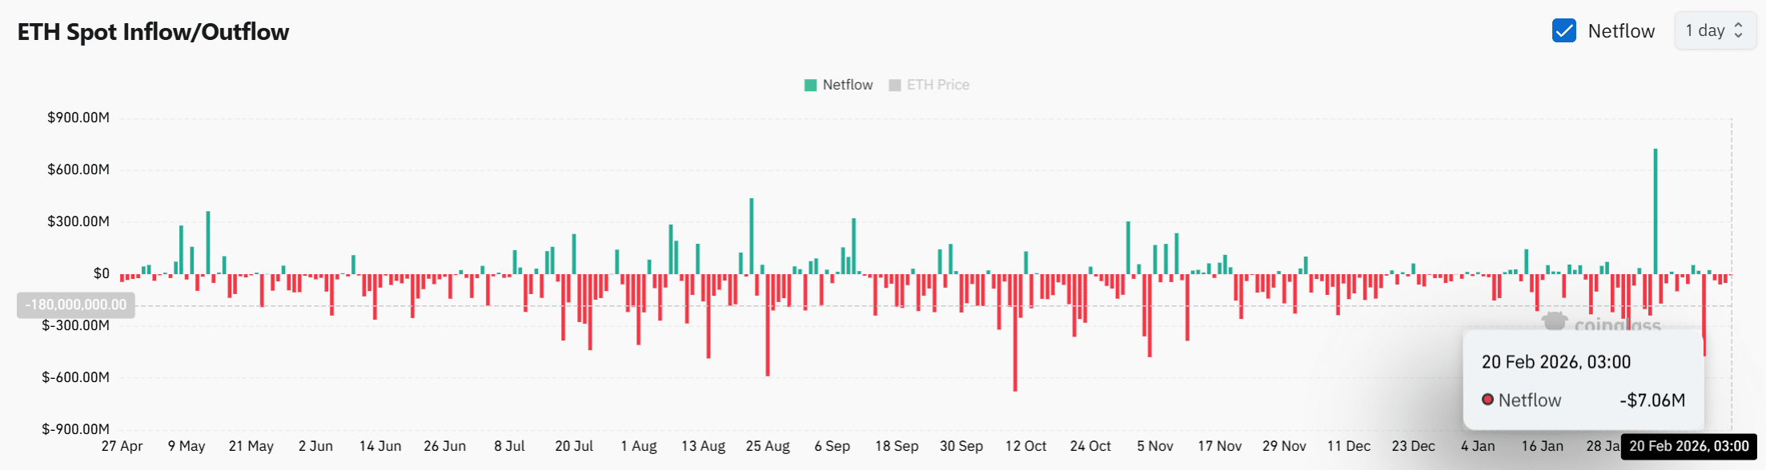Click the -180,000,000.00 crosshair value label
Image resolution: width=1766 pixels, height=470 pixels.
point(76,305)
